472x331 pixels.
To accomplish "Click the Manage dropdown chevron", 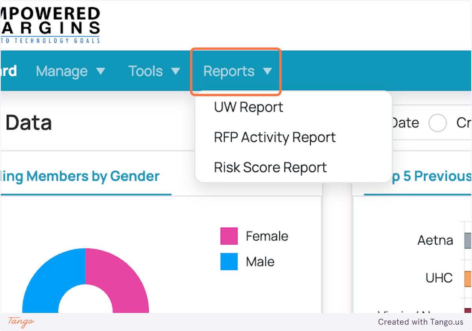I will point(101,71).
